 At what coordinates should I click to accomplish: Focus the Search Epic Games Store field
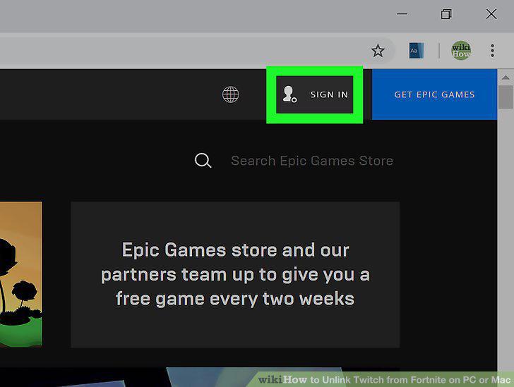pyautogui.click(x=312, y=161)
